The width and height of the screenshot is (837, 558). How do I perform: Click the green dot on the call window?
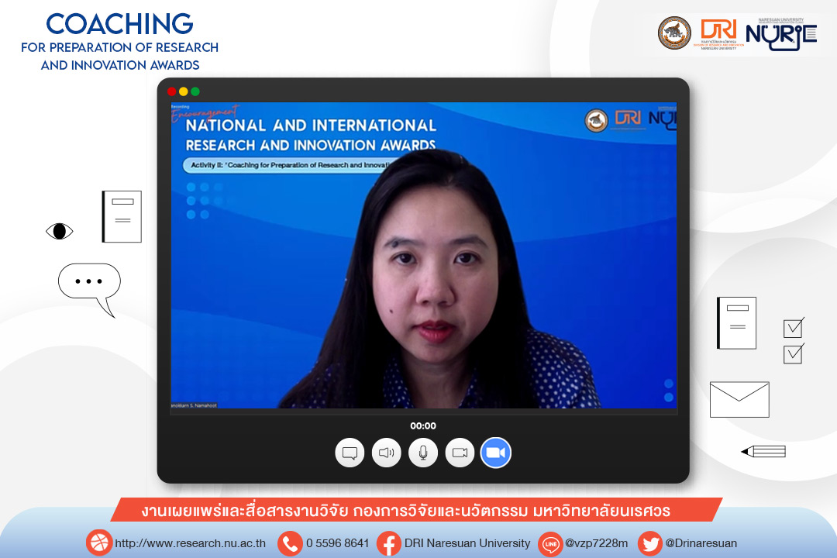click(195, 91)
